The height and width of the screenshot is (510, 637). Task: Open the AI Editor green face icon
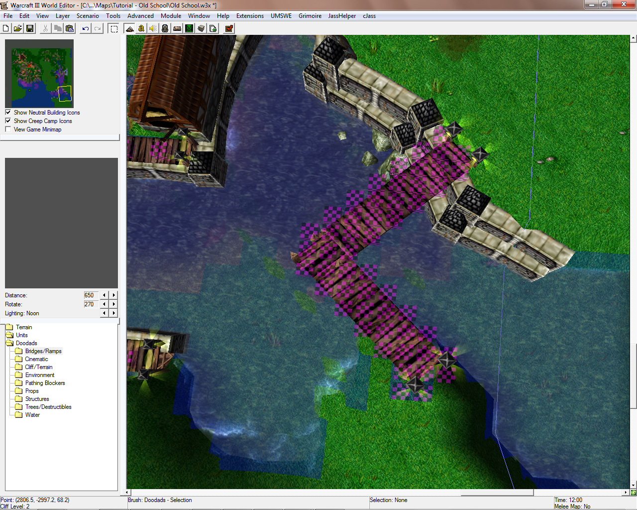[189, 28]
